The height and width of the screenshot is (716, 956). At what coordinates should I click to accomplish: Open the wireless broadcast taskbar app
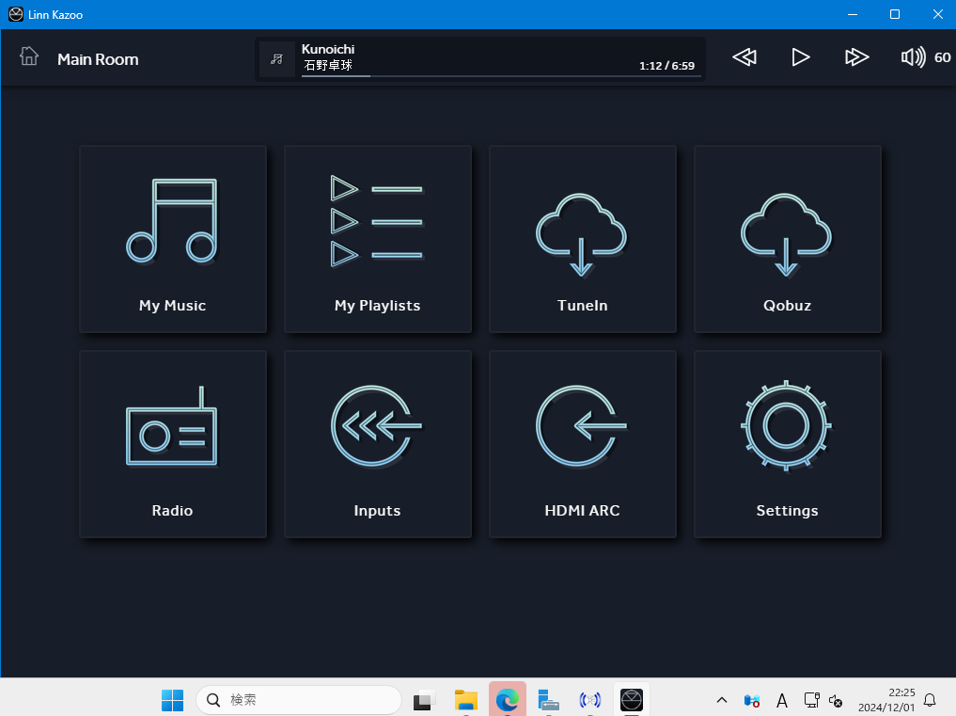pos(590,699)
